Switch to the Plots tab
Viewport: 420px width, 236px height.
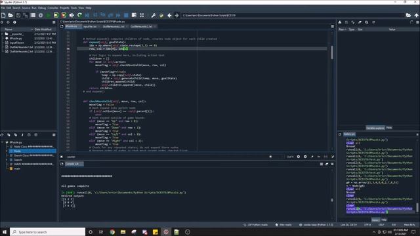coord(389,128)
